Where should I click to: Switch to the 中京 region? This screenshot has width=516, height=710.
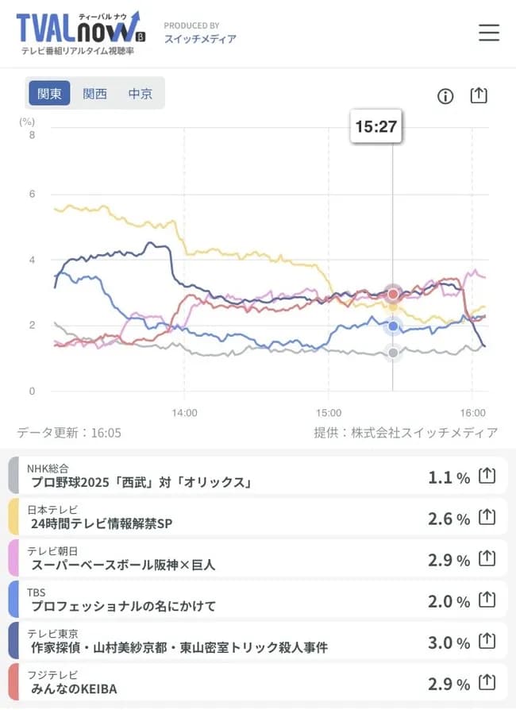point(140,93)
